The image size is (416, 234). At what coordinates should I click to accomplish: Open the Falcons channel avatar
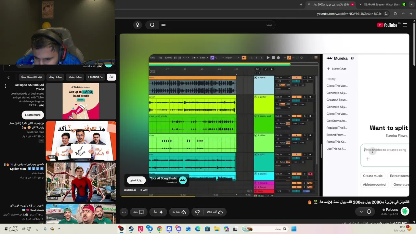405,212
